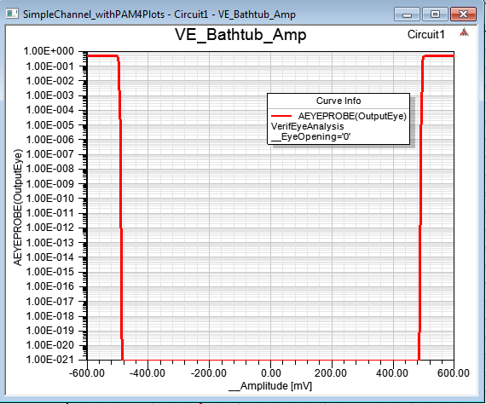Select the VE_Bathtub_Amp plot title

tap(240, 34)
